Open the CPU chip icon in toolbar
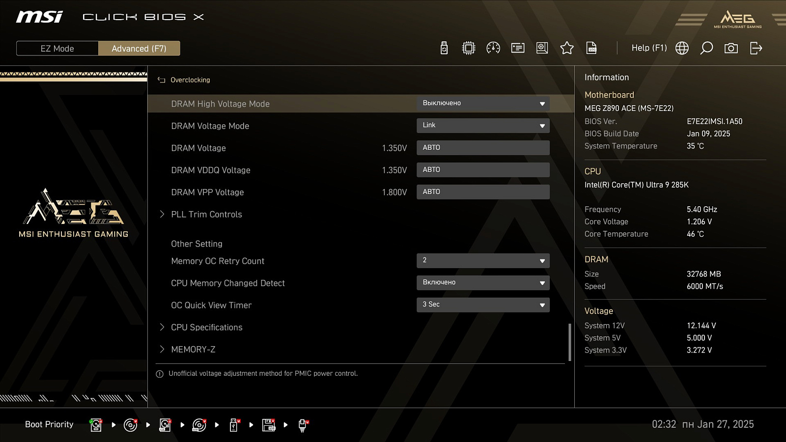 click(x=469, y=48)
